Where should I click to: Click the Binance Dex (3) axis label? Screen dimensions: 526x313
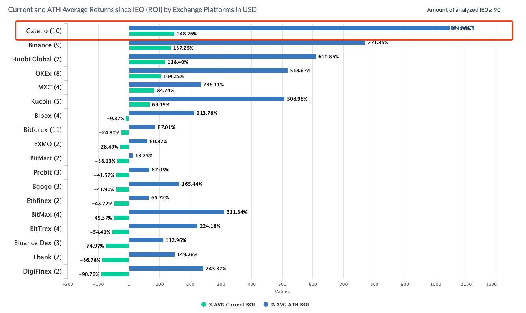tap(38, 243)
